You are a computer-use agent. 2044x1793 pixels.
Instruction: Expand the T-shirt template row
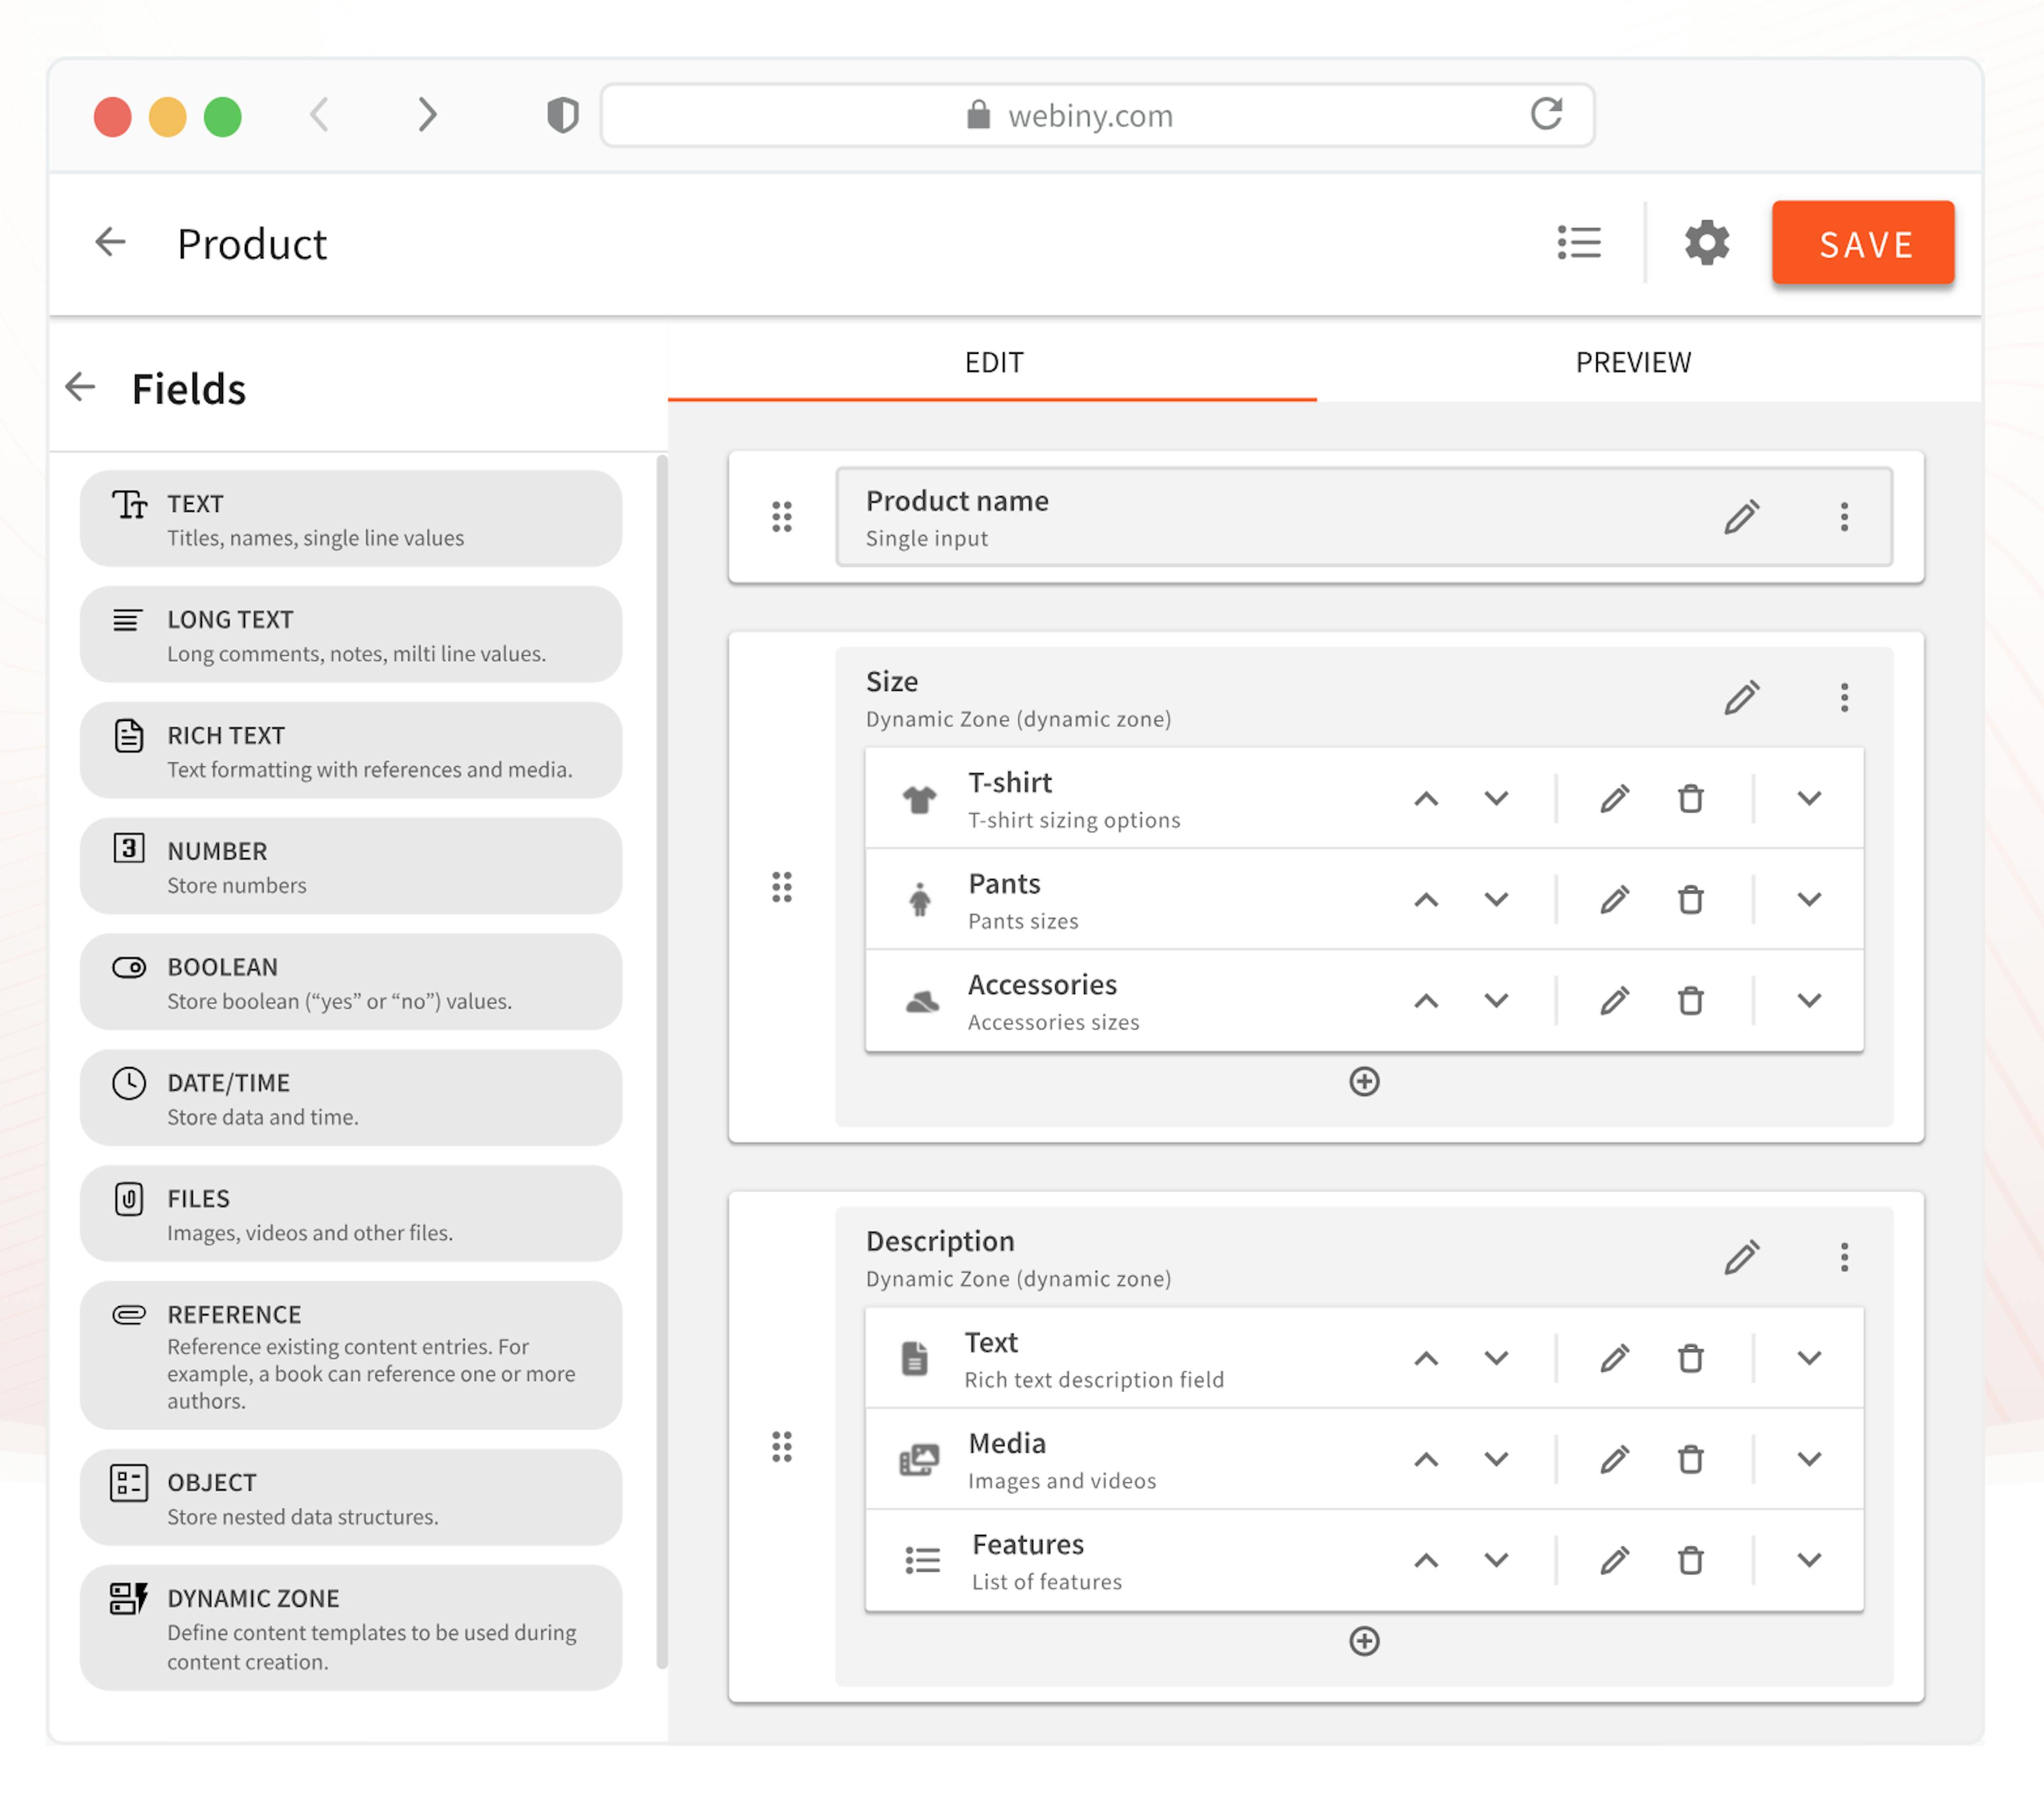1809,799
